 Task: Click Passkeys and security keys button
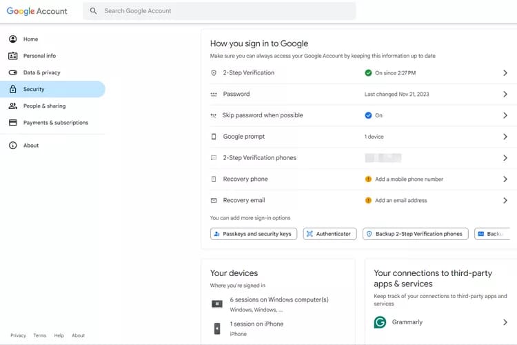[254, 234]
